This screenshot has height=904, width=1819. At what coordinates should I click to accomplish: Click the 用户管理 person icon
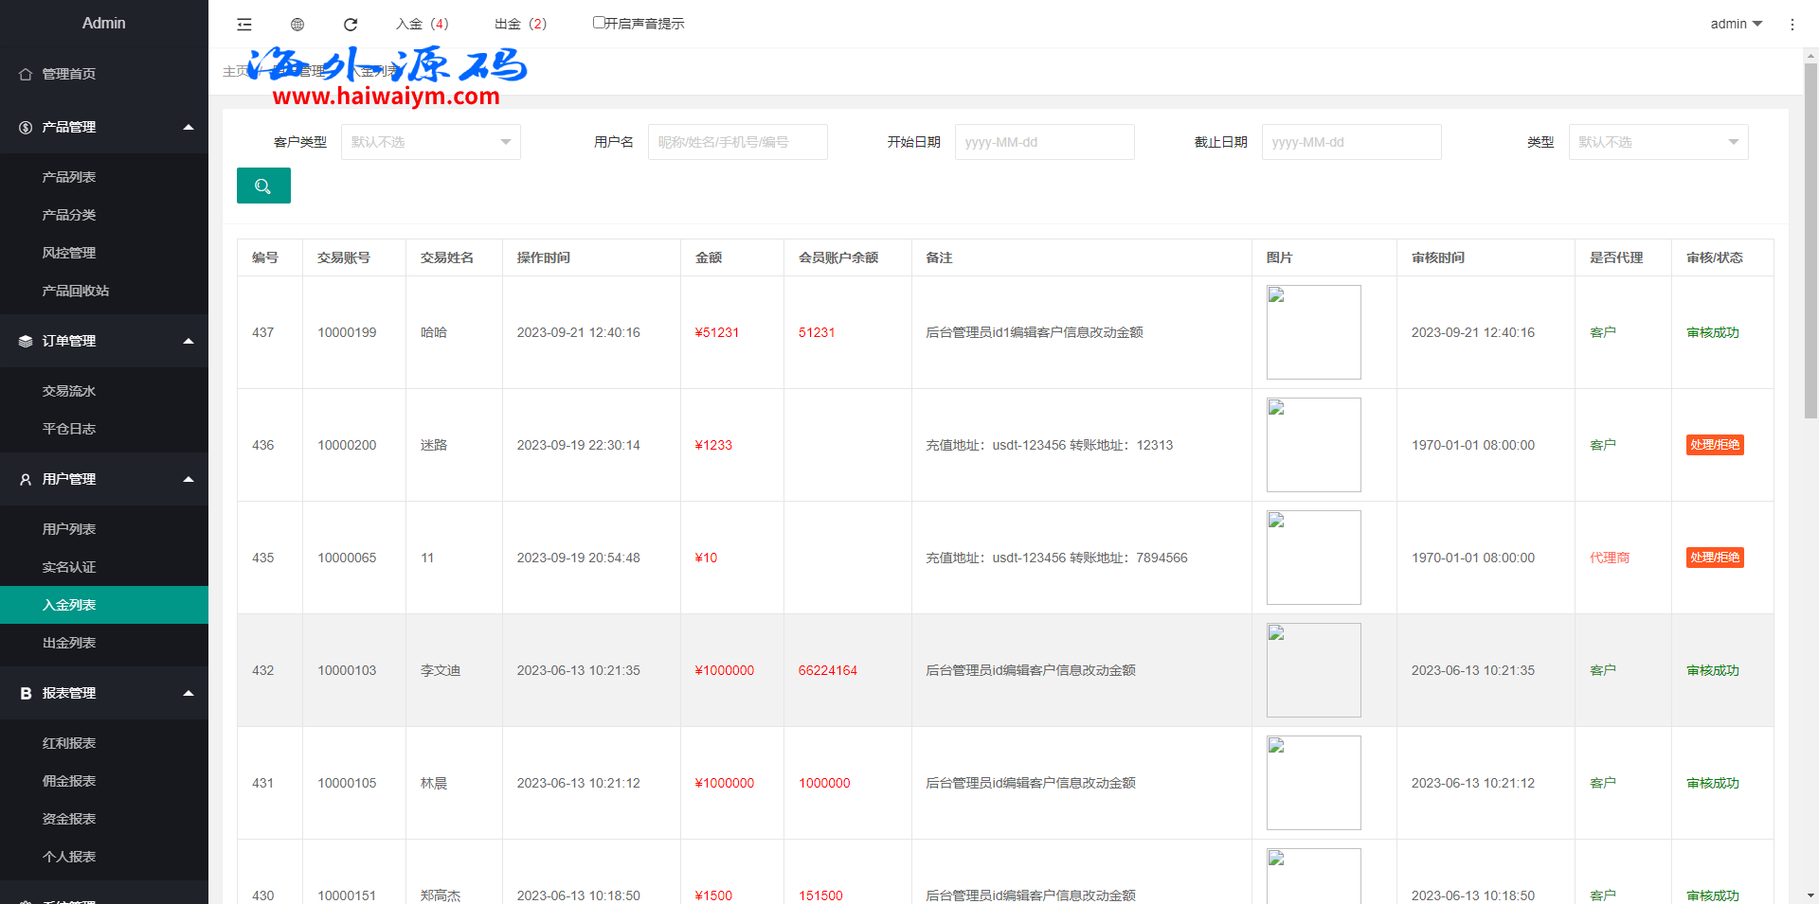pyautogui.click(x=26, y=480)
